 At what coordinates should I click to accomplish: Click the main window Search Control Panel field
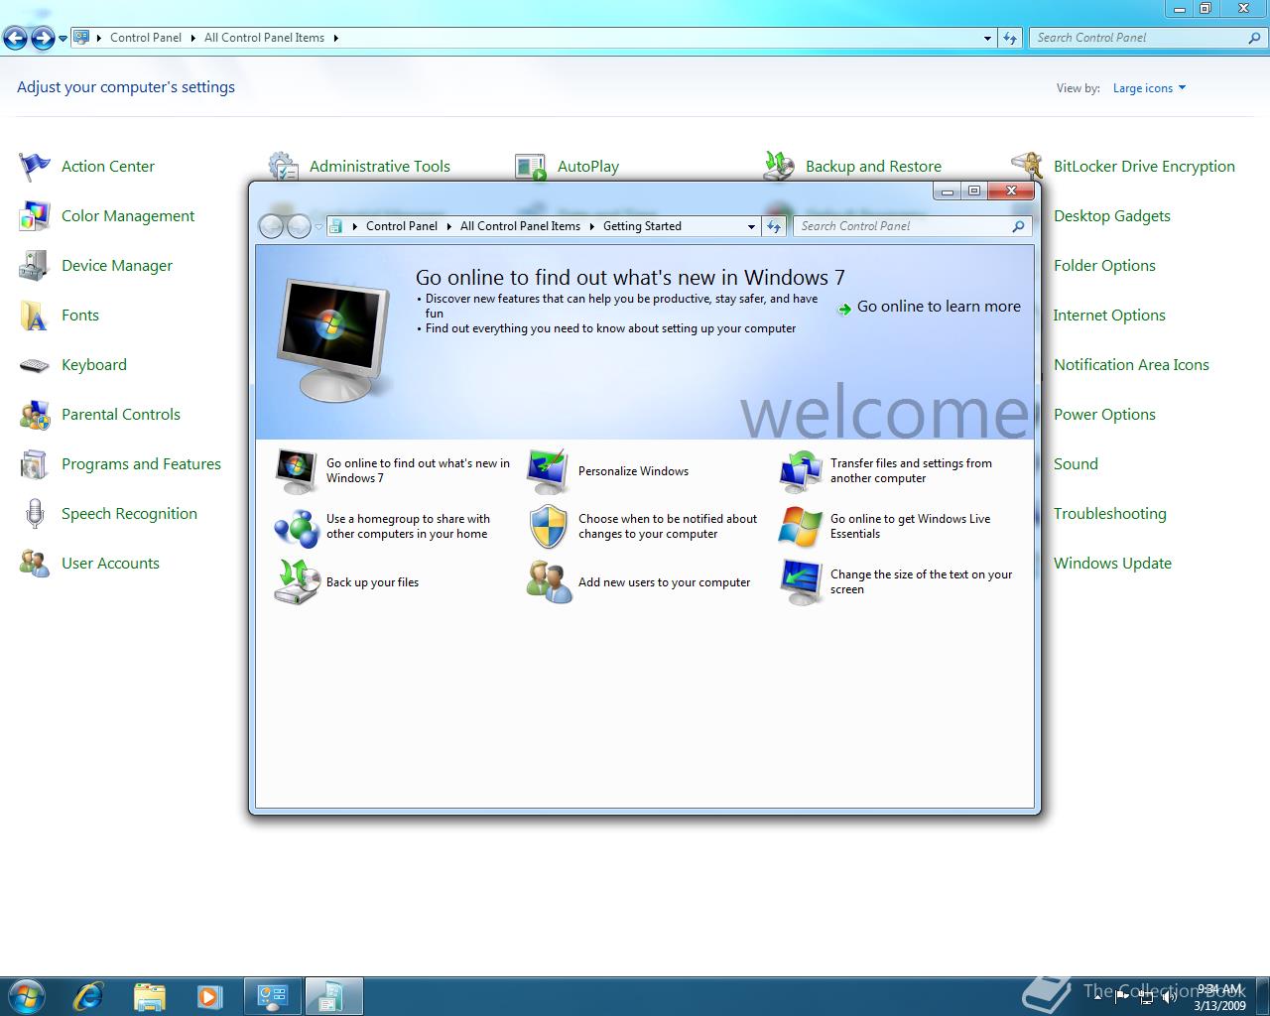[1148, 38]
